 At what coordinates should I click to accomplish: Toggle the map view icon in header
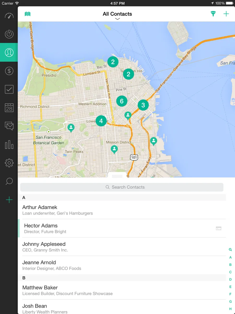click(x=27, y=14)
